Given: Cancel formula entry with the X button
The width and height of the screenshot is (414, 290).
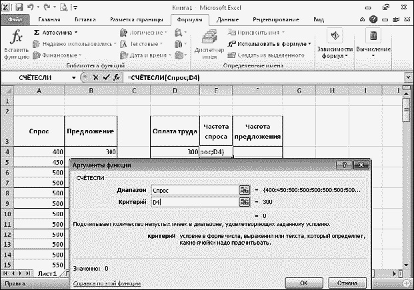Looking at the screenshot, I should point(93,77).
